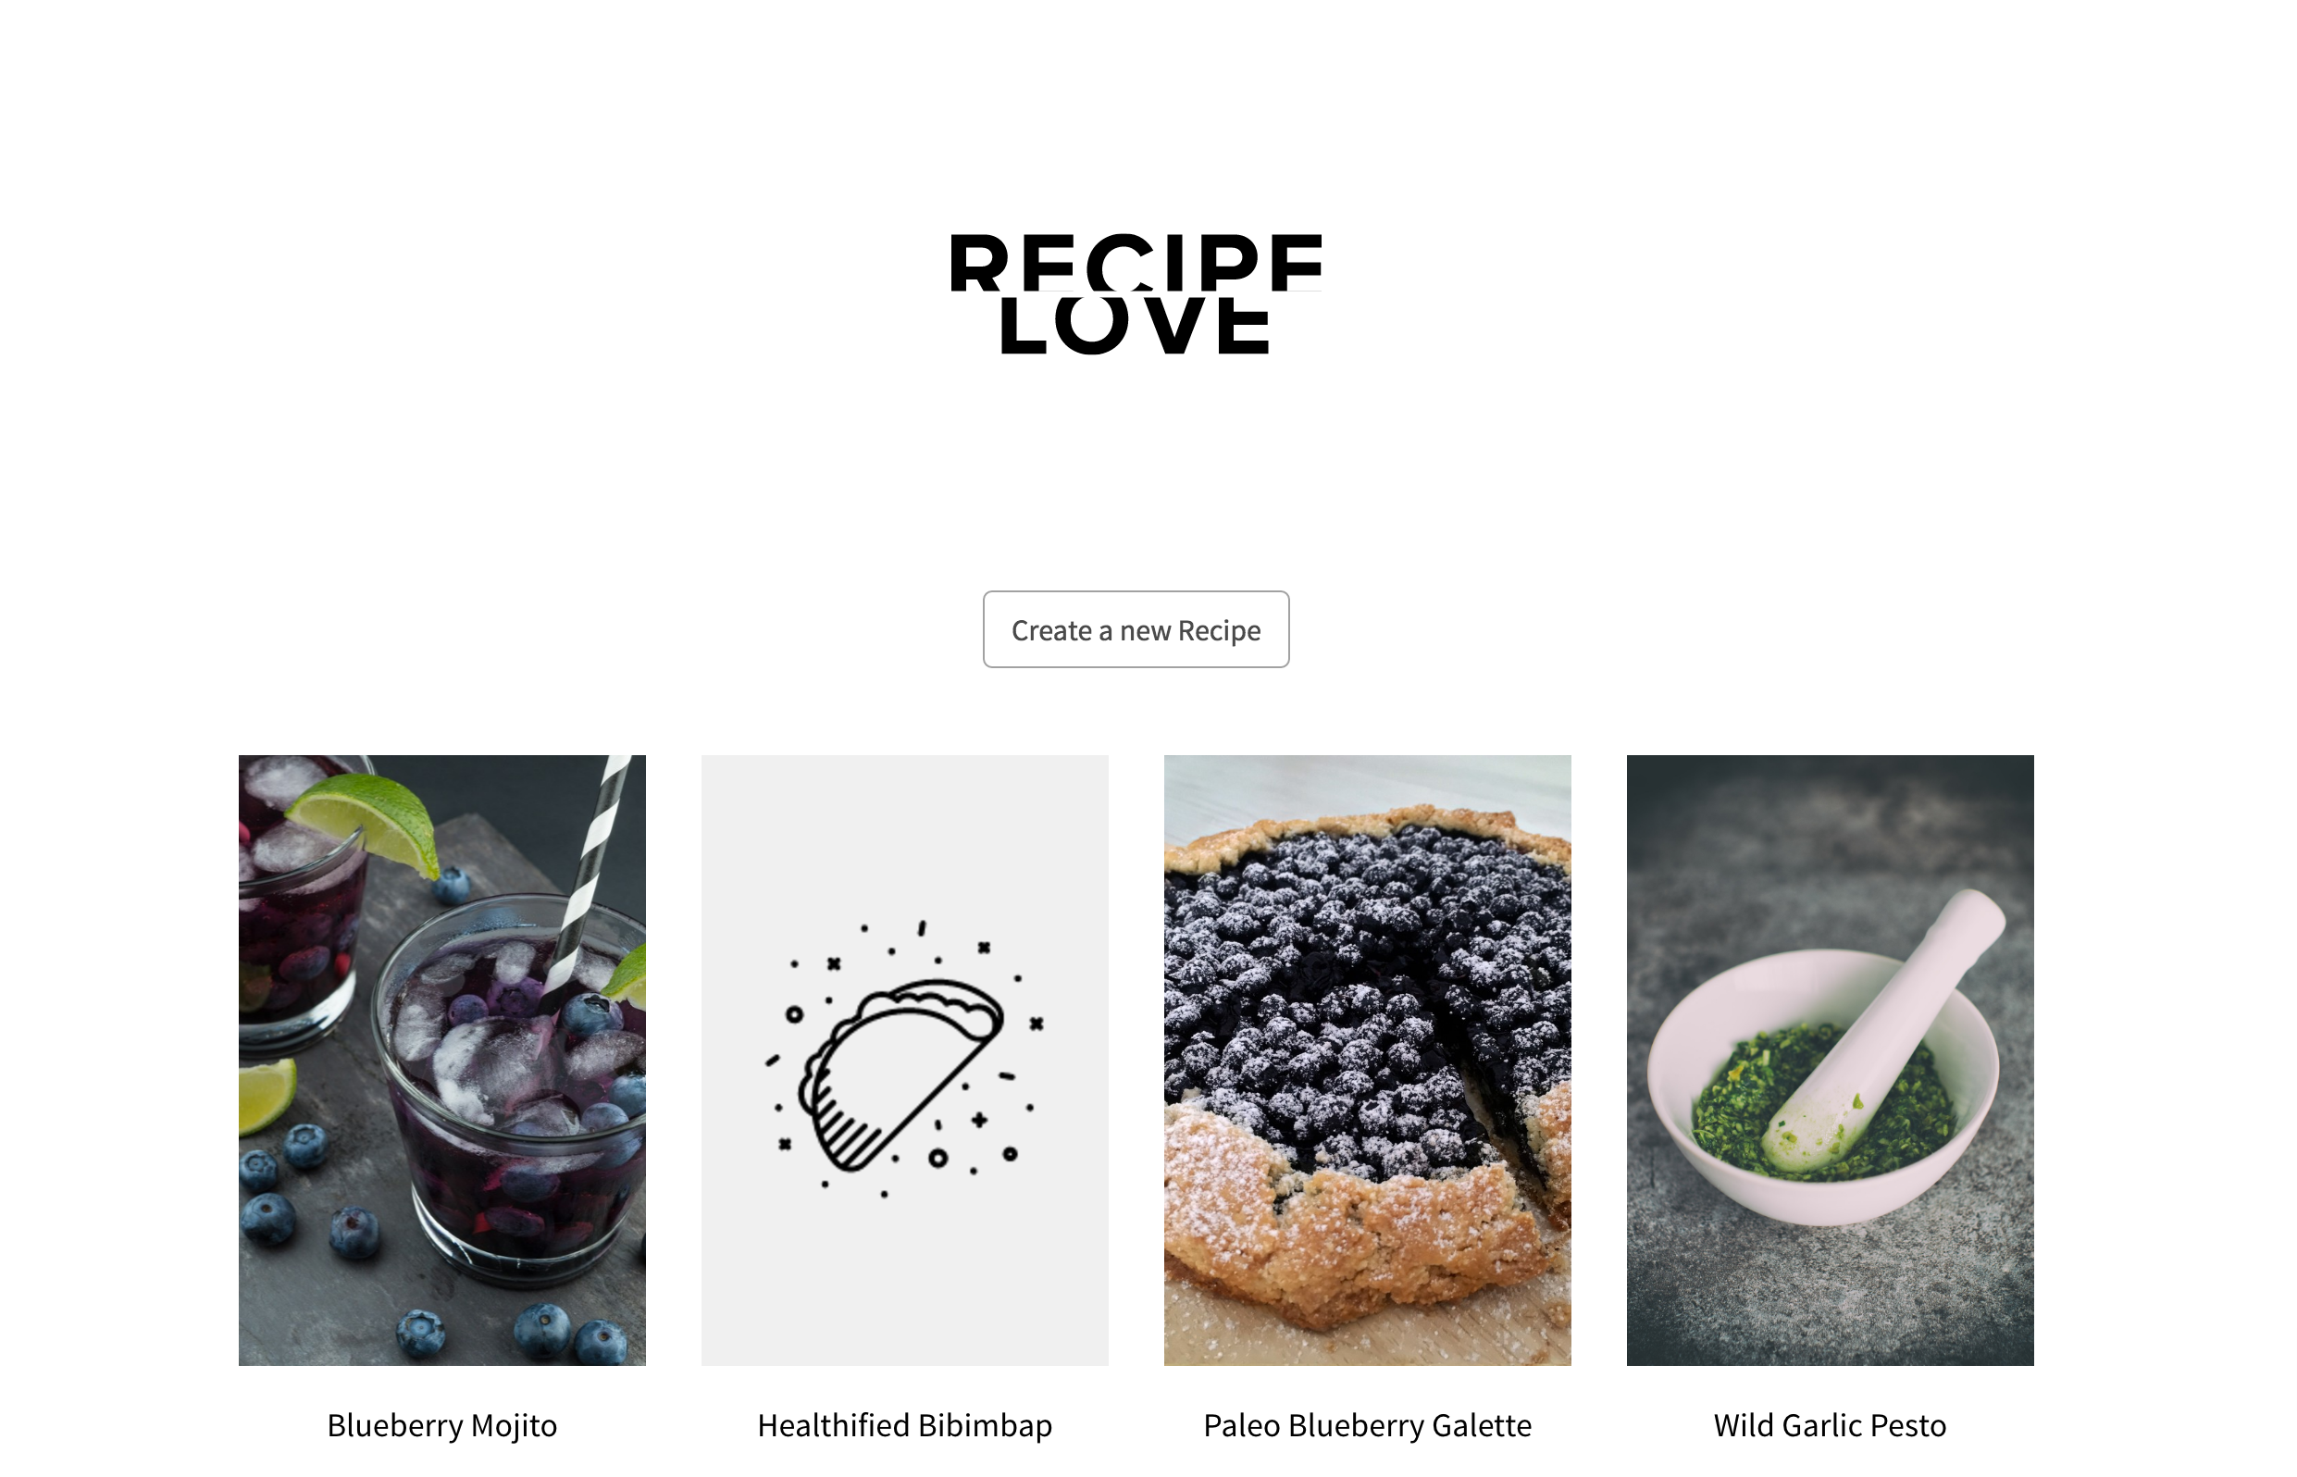The image size is (2297, 1477).
Task: Click the word RECIPE in the logo
Action: pos(1136,262)
